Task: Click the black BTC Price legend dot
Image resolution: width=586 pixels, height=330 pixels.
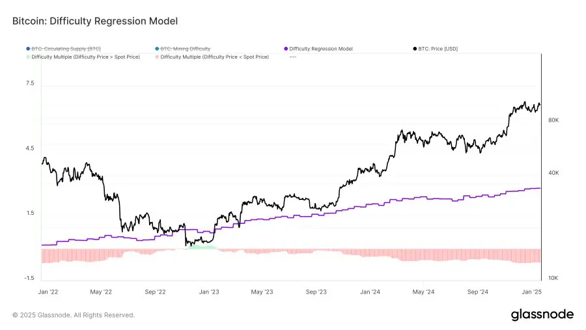Action: pos(415,48)
